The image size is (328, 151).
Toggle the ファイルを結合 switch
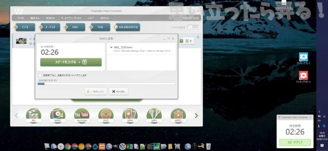click(x=192, y=27)
